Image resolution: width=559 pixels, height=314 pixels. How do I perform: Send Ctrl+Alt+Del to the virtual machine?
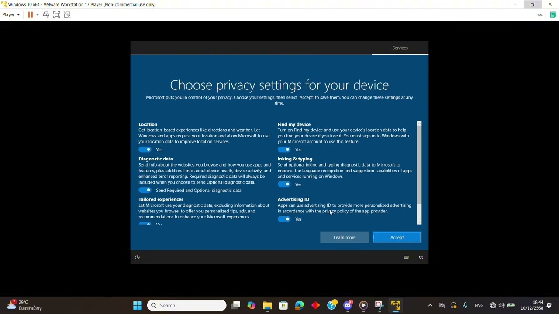point(46,15)
